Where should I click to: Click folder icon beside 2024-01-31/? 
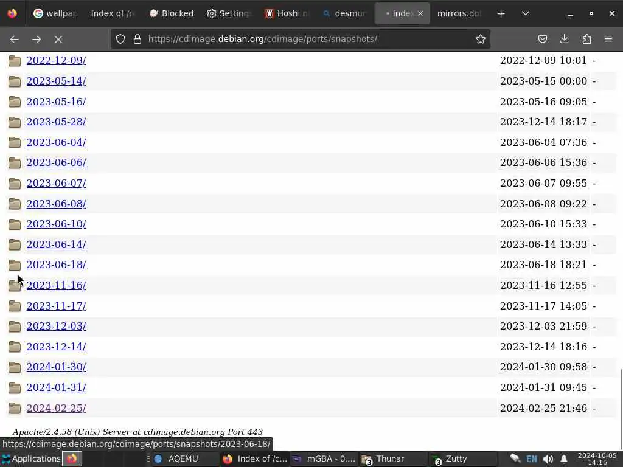15,388
